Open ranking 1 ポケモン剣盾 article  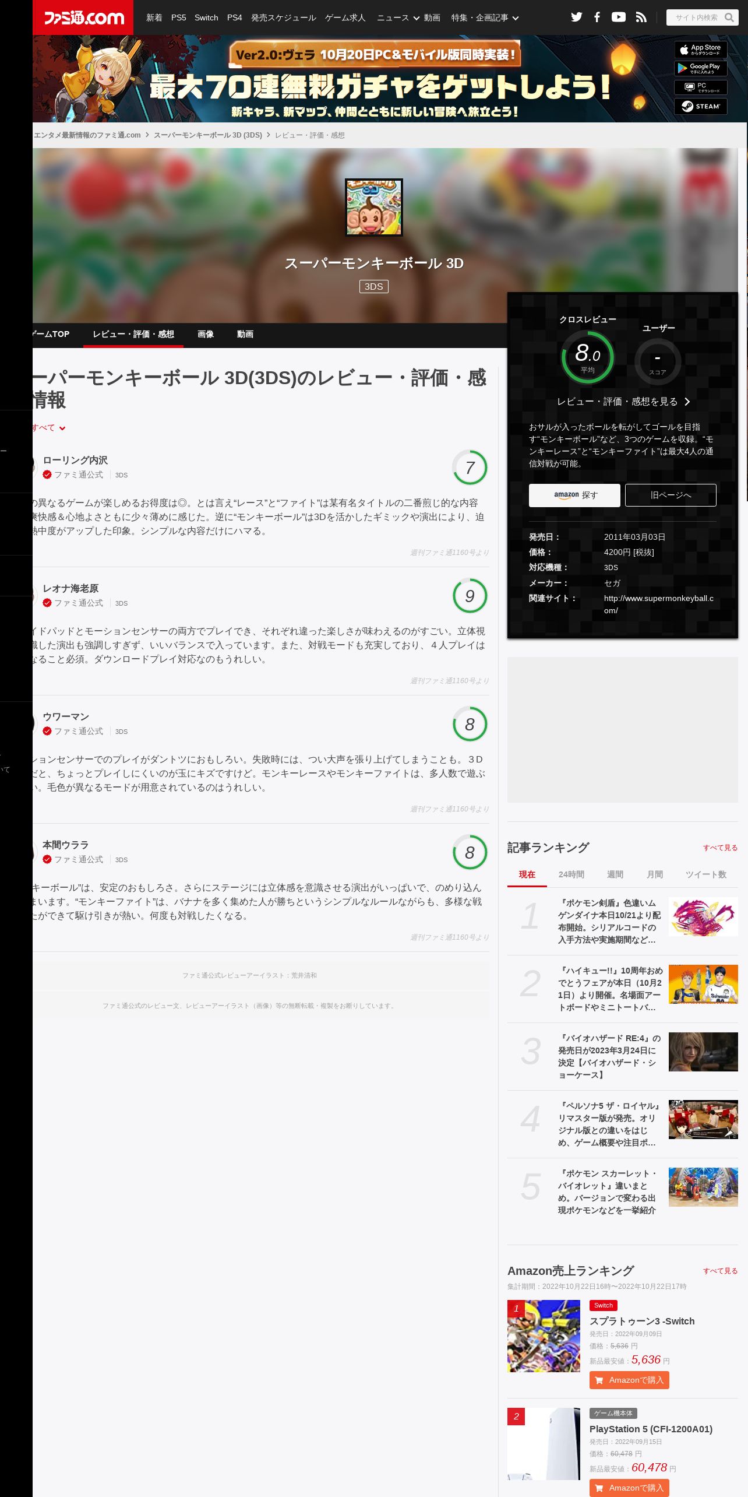610,921
